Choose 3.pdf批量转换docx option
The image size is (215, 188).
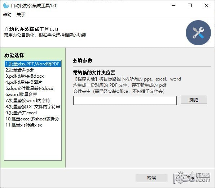(x=33, y=76)
